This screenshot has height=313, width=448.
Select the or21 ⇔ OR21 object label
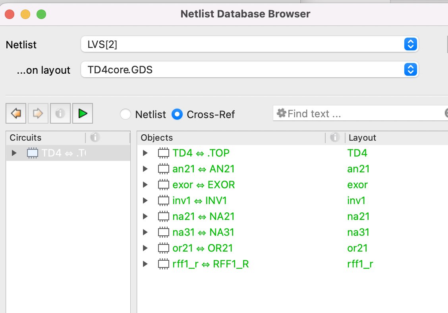[x=203, y=248]
